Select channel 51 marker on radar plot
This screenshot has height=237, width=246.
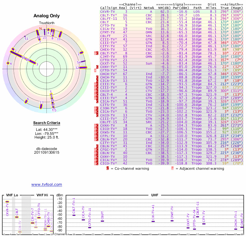click(26, 38)
